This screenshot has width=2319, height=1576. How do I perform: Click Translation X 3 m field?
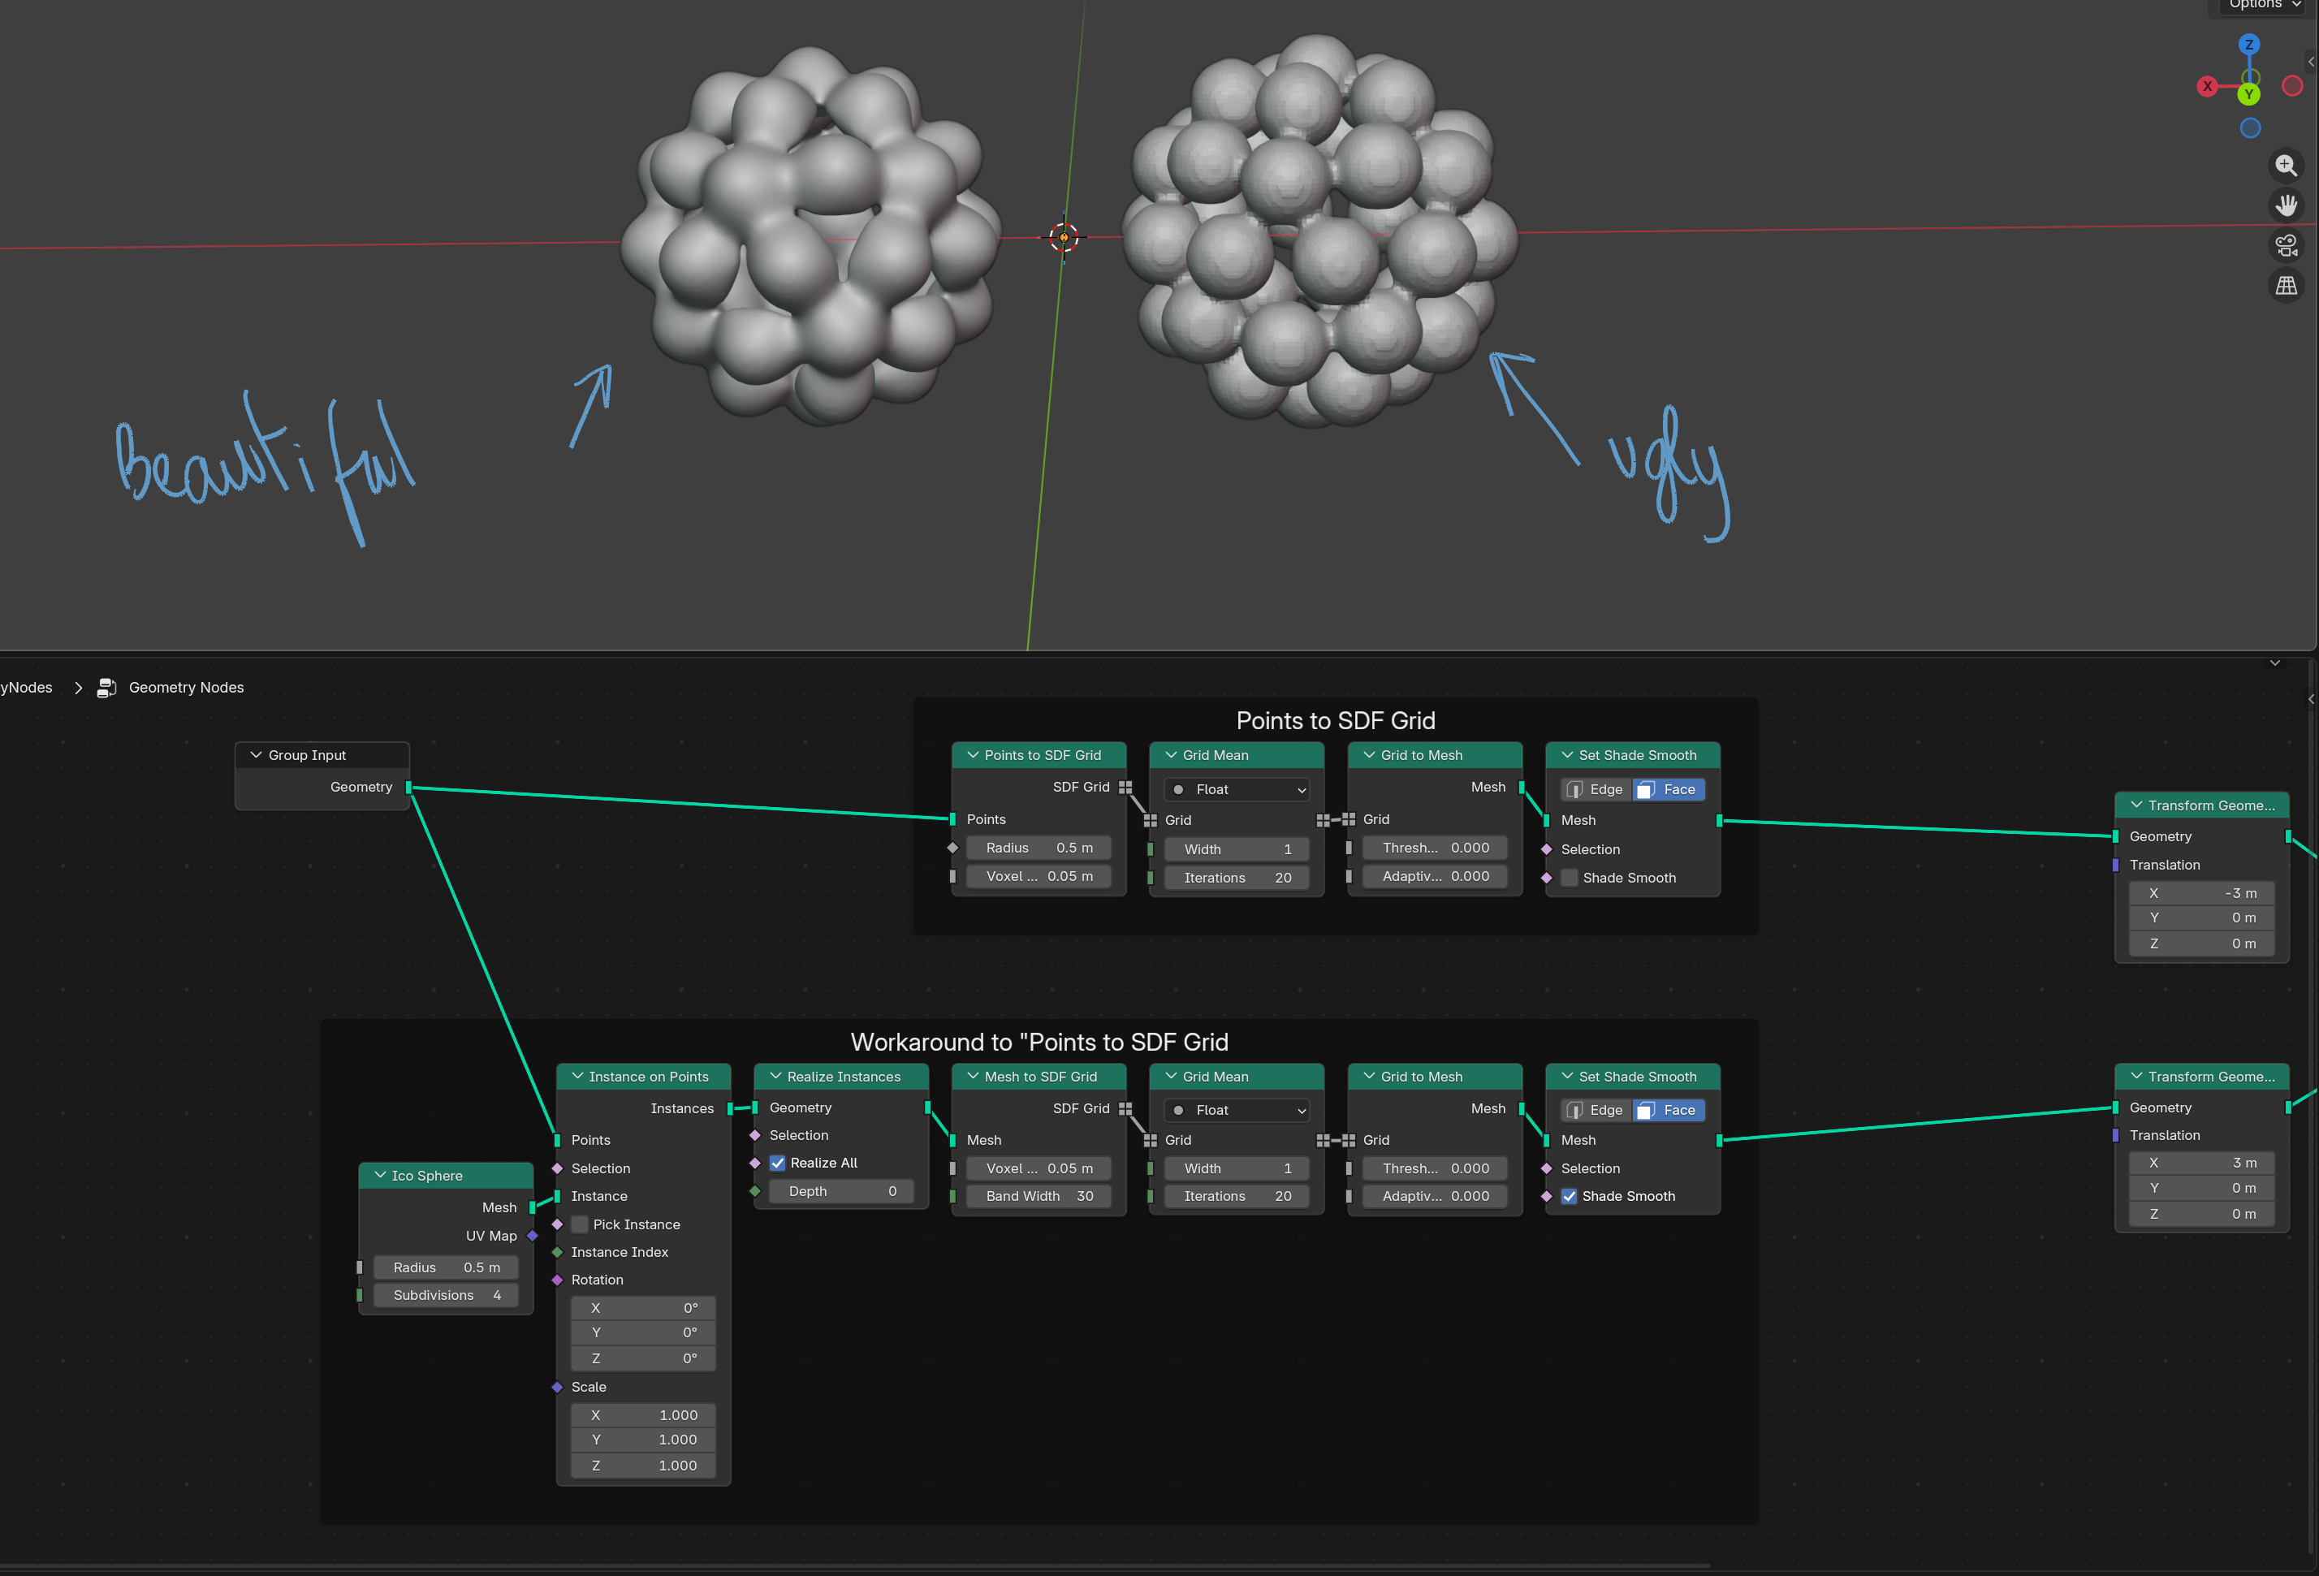click(2201, 1164)
